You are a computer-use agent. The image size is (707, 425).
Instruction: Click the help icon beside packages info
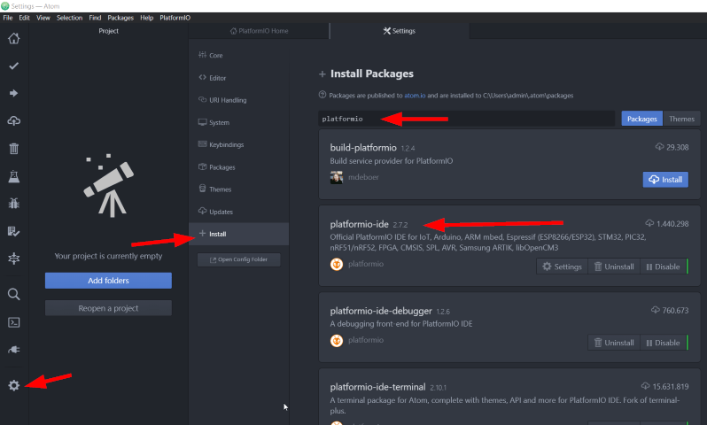(x=322, y=95)
